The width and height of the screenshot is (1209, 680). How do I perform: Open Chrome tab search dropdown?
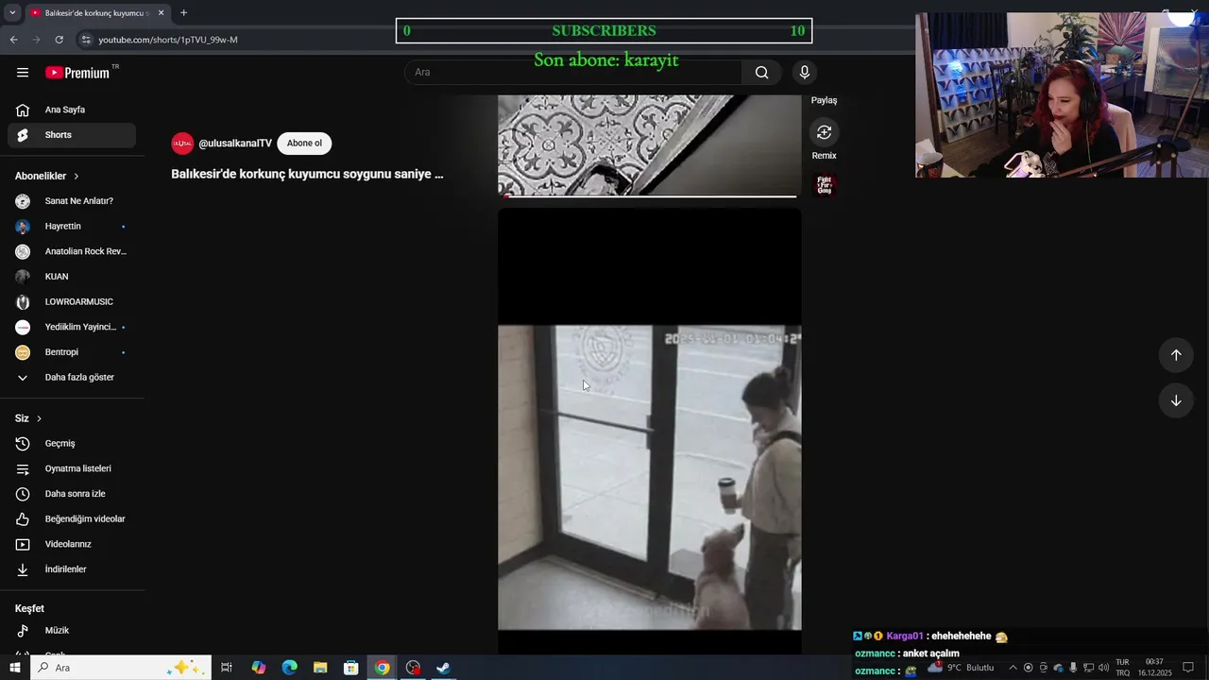point(12,13)
